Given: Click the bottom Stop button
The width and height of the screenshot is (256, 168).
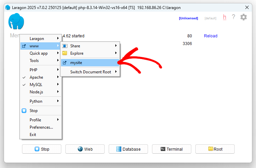Looking at the screenshot, I should pyautogui.click(x=42, y=149).
